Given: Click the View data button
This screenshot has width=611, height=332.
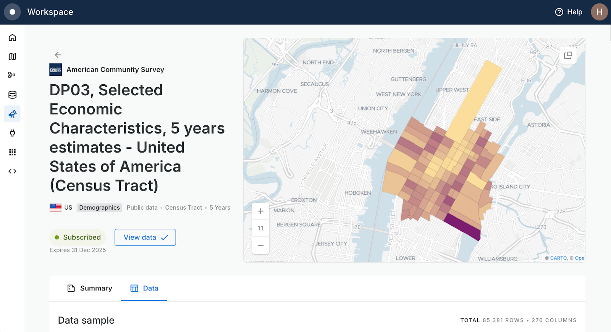Looking at the screenshot, I should [145, 237].
